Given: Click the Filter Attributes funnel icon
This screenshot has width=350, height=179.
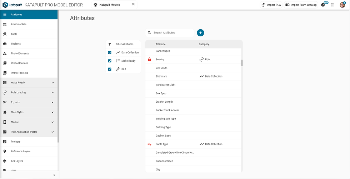Looking at the screenshot, I should (x=110, y=44).
